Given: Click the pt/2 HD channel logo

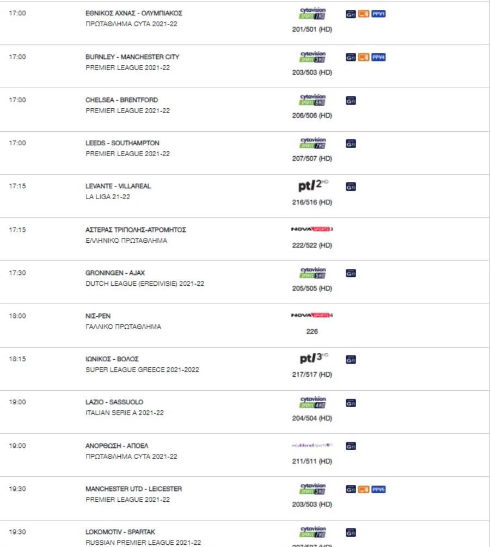Looking at the screenshot, I should (x=313, y=185).
